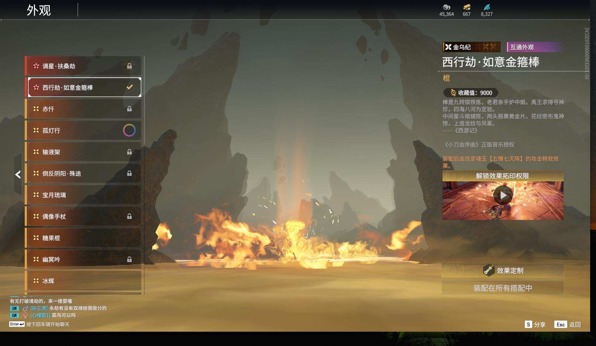Click the quality icon beside 宝月琉璃
596x346 pixels.
[x=36, y=195]
